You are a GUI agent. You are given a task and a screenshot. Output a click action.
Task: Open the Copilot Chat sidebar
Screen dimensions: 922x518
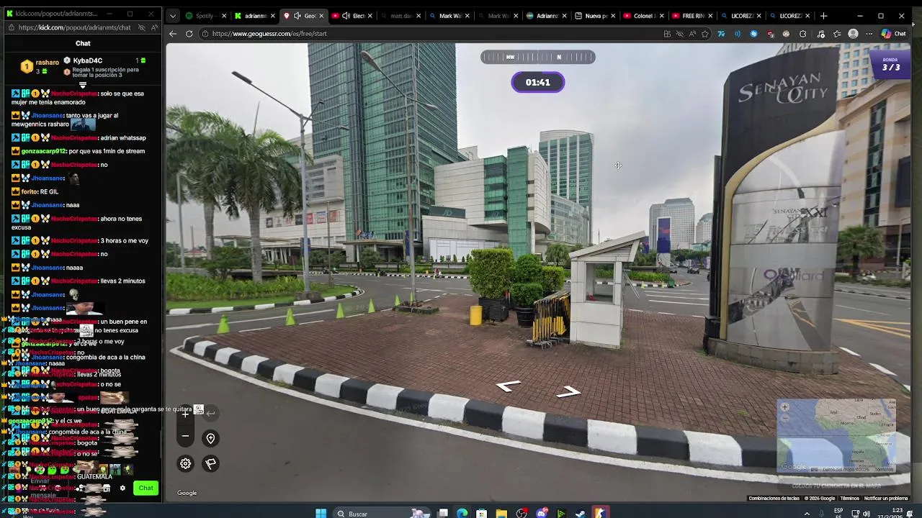(x=894, y=33)
